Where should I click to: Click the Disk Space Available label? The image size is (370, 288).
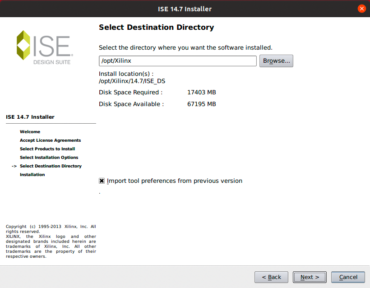[x=131, y=104]
